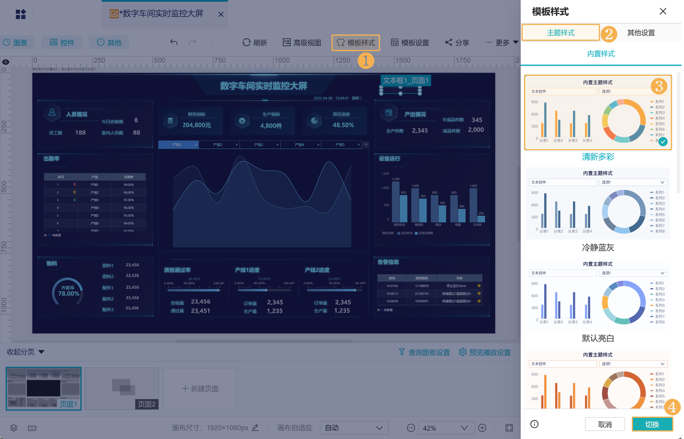Select the 页面2 page thumbnail
This screenshot has width=684, height=439.
point(122,388)
